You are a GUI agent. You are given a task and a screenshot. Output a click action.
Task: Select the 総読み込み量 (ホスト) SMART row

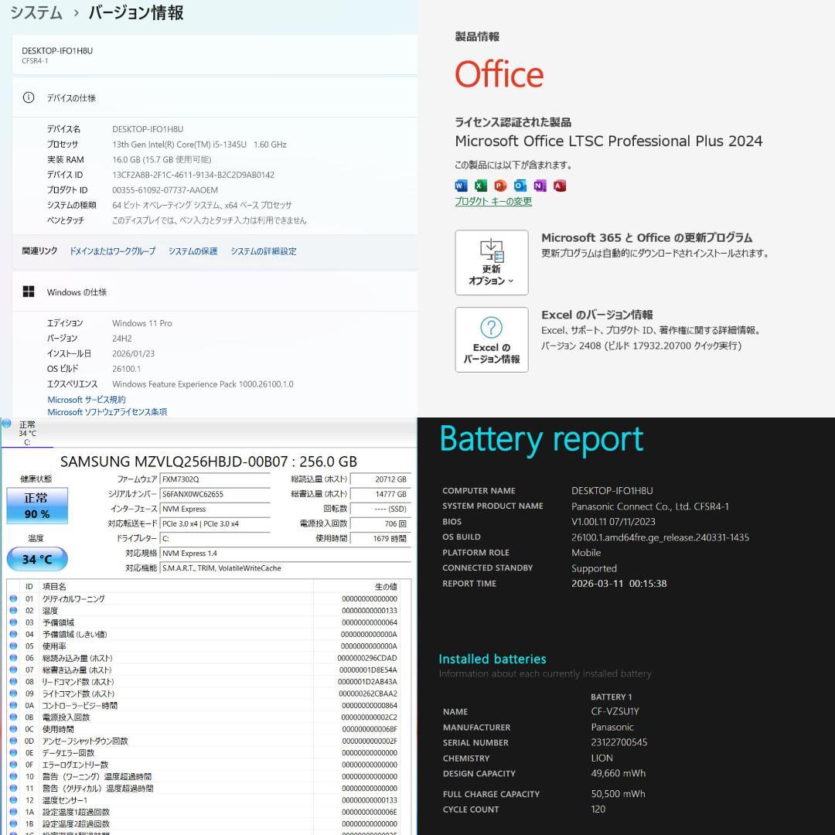(x=203, y=658)
